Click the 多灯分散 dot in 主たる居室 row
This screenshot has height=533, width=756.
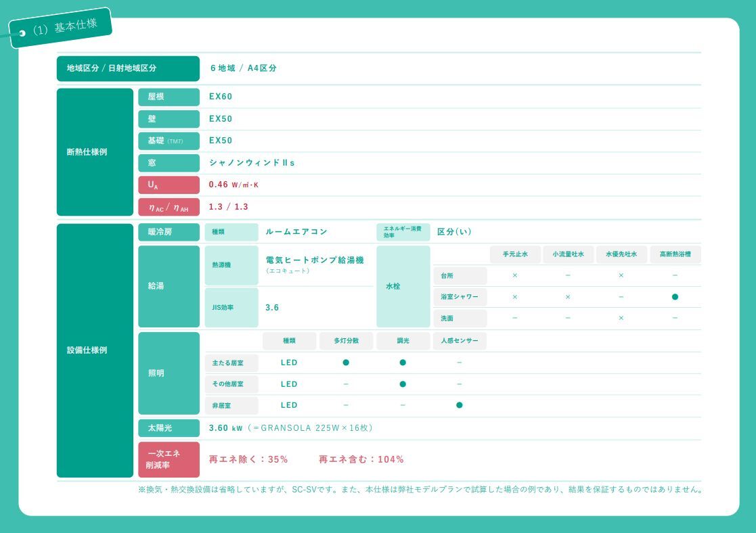tap(346, 363)
